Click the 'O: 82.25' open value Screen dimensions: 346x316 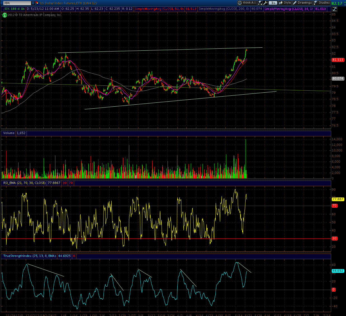67,9
